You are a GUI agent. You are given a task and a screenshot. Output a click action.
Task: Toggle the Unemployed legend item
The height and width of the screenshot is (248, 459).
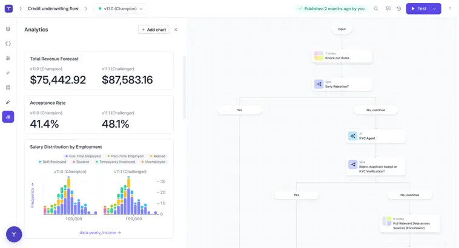click(153, 162)
